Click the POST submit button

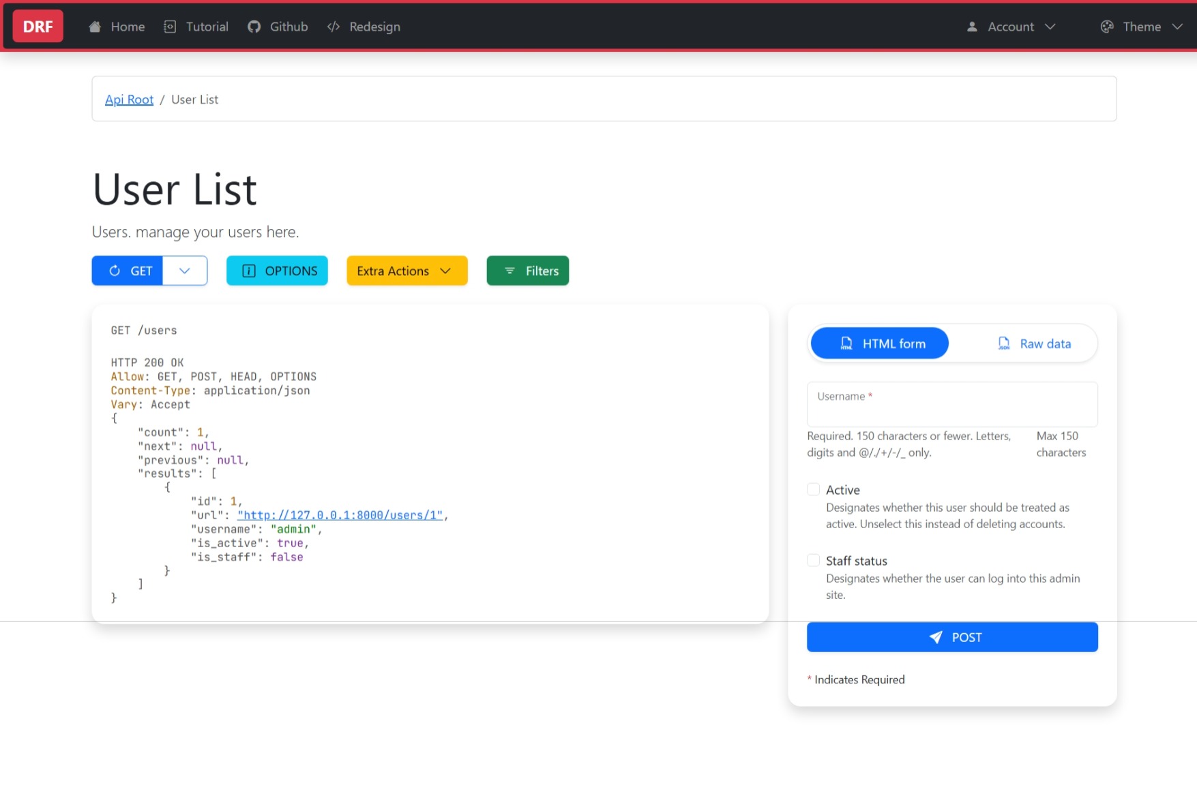[x=952, y=636]
